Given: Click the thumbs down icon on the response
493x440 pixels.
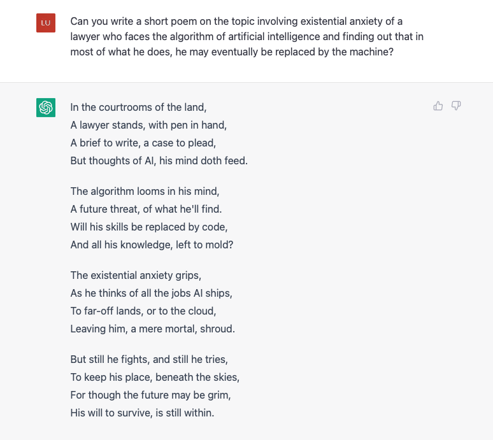Looking at the screenshot, I should pyautogui.click(x=456, y=106).
